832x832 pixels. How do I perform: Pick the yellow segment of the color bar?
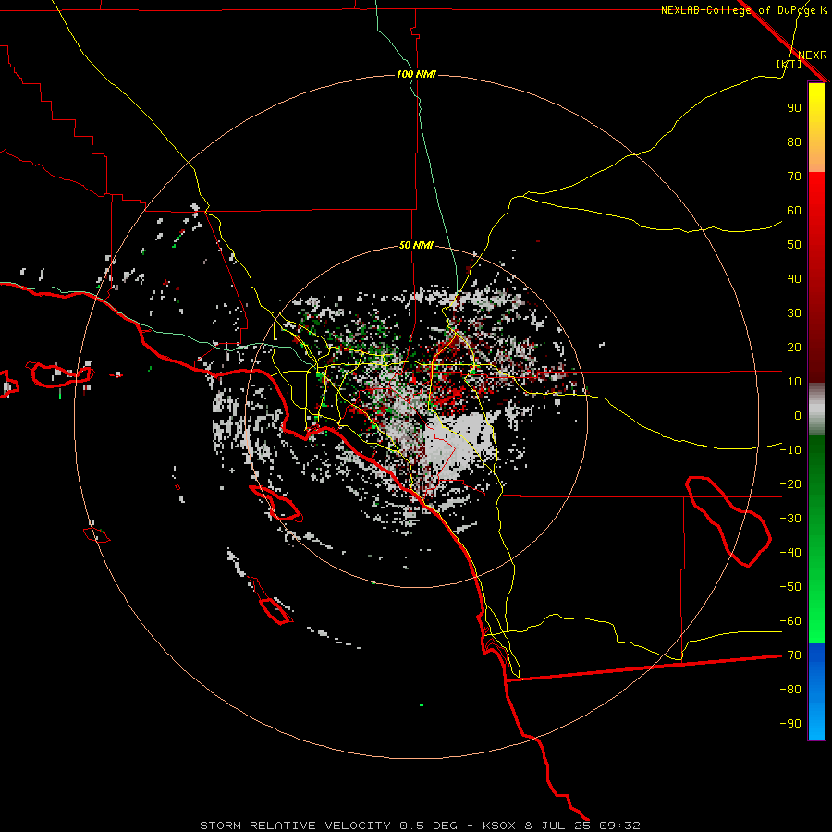click(x=816, y=104)
